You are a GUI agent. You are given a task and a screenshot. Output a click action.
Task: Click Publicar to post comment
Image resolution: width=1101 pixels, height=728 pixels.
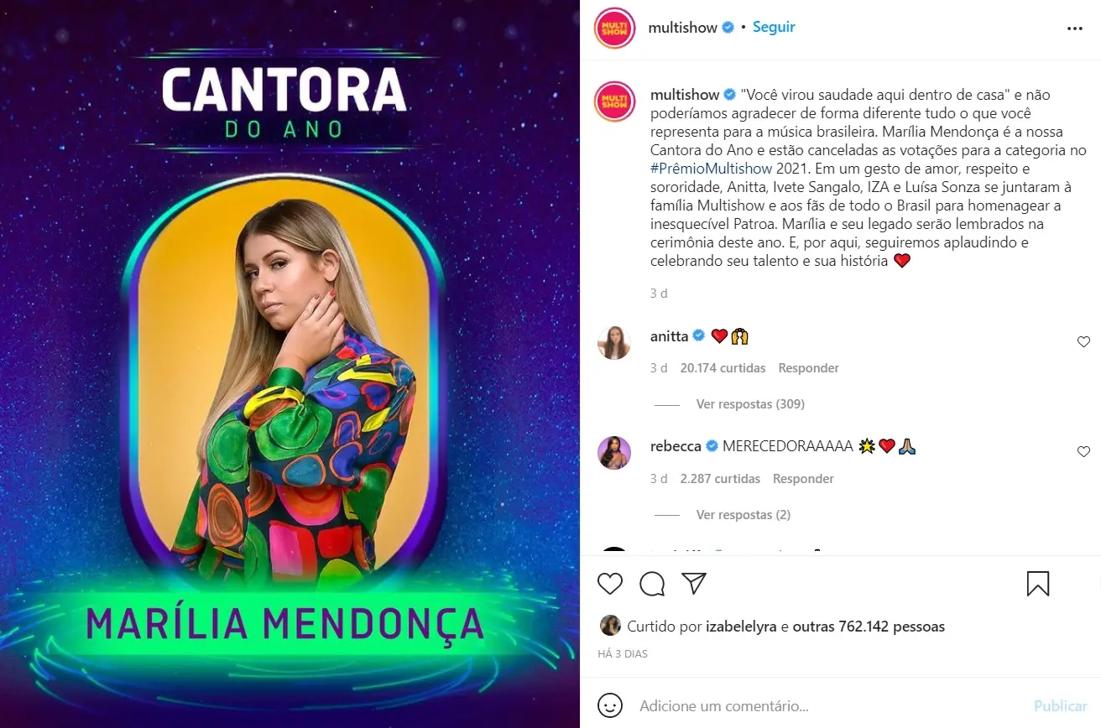(1061, 706)
